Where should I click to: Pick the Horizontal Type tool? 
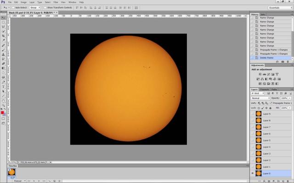(x=3, y=86)
